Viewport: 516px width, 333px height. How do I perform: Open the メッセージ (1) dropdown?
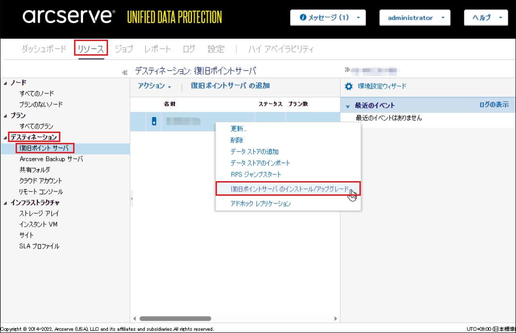[328, 17]
